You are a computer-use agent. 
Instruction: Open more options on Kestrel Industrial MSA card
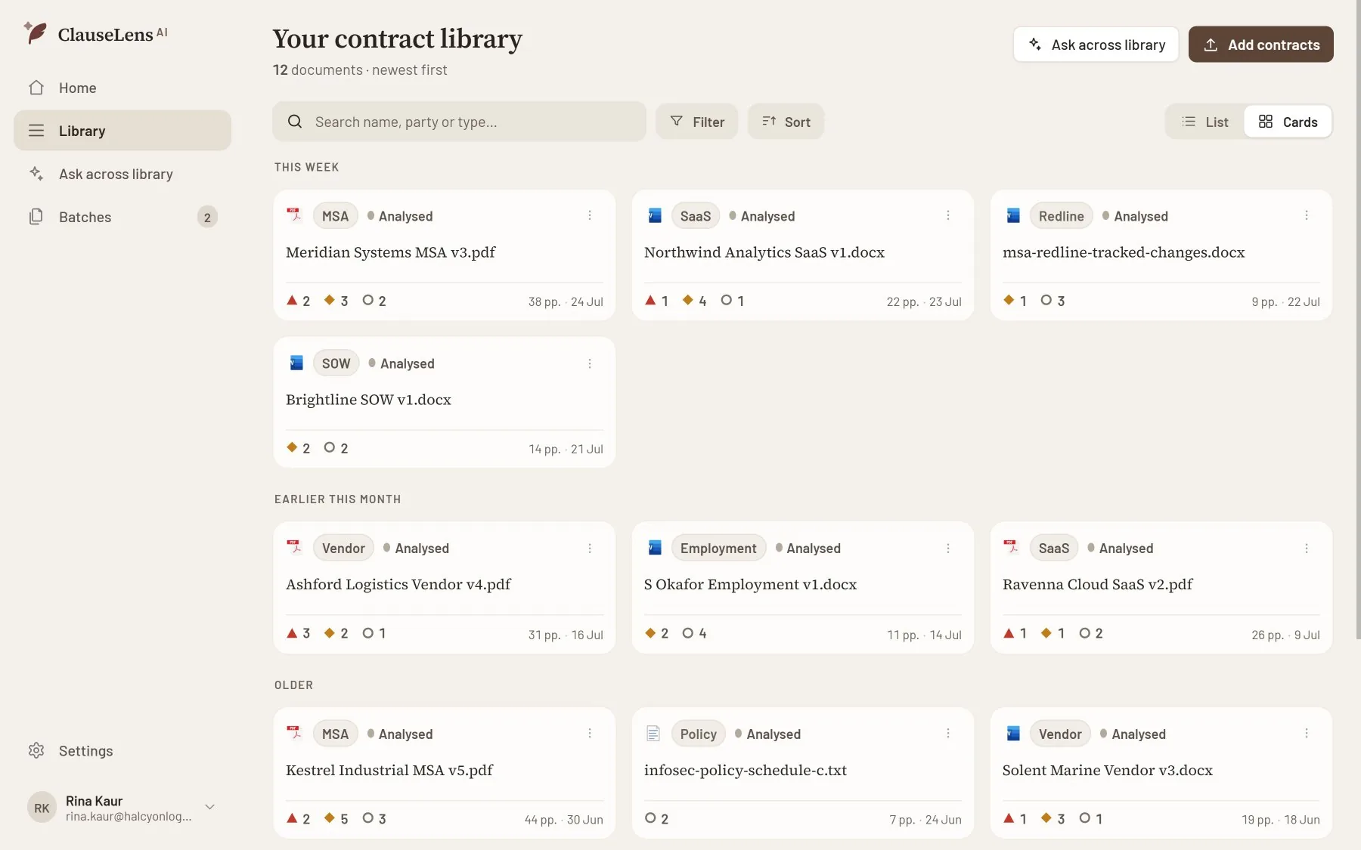(590, 734)
